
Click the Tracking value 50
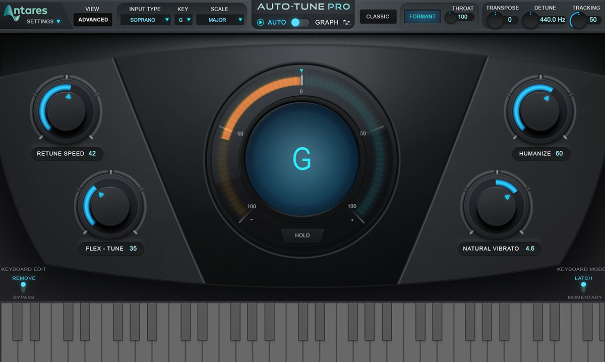[x=593, y=20]
